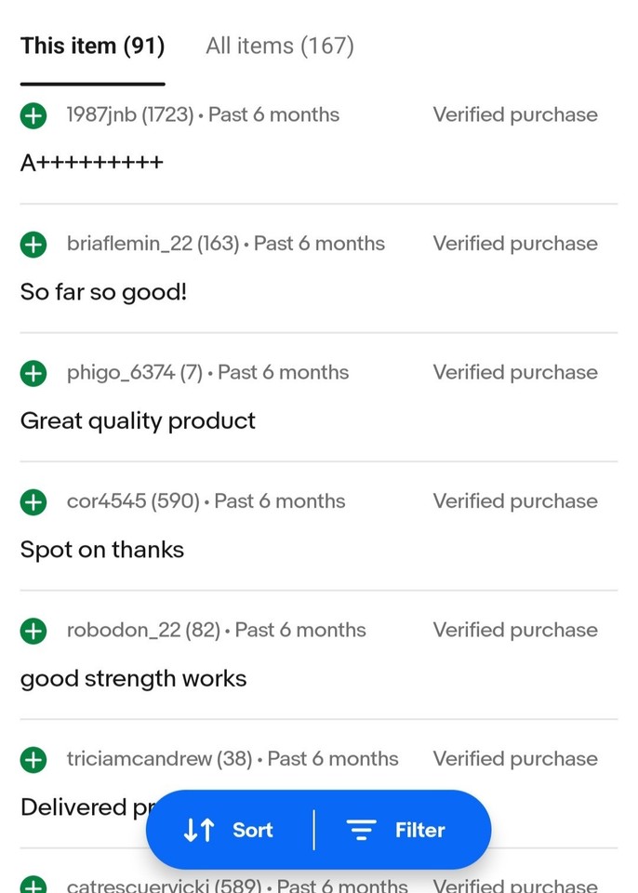This screenshot has height=893, width=638.
Task: View briaflemin_22 seller profile
Action: [129, 244]
